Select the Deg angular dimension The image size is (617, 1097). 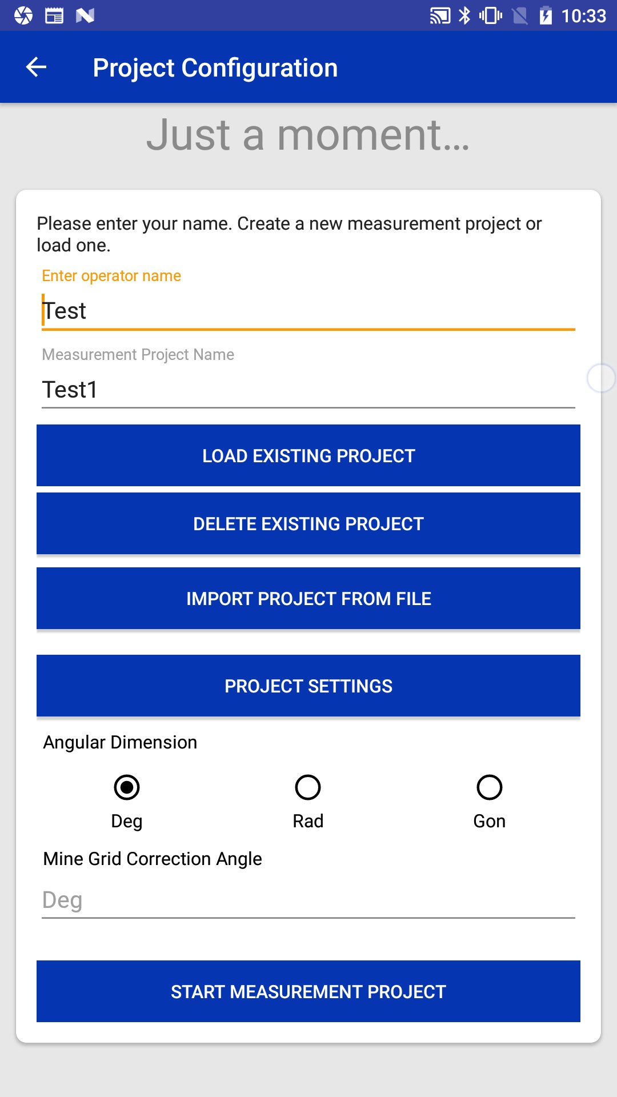[x=127, y=787]
